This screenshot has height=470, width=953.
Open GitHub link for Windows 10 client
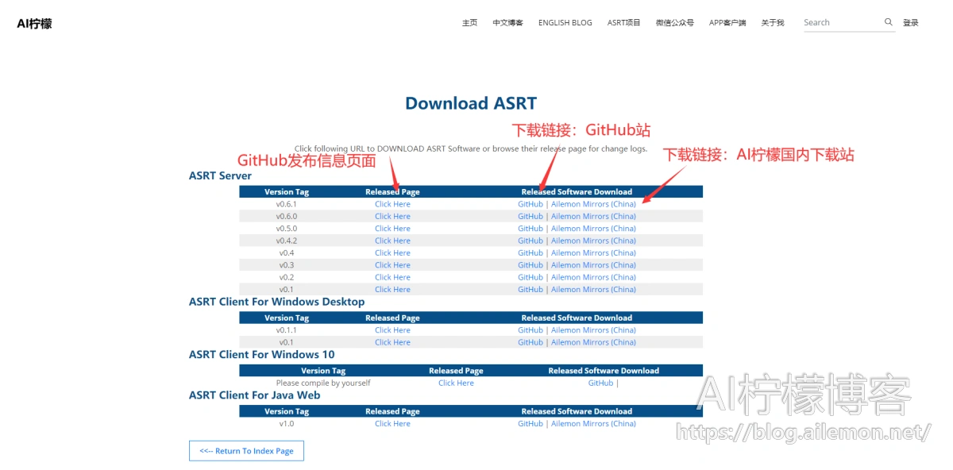tap(600, 383)
